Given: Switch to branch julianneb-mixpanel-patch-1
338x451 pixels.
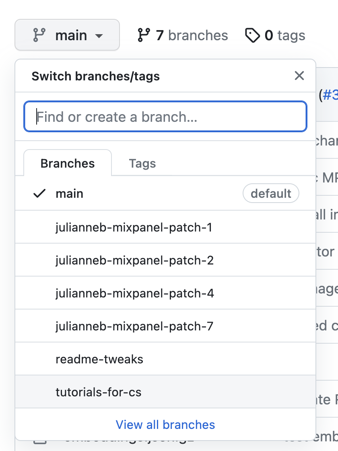Looking at the screenshot, I should tap(134, 228).
